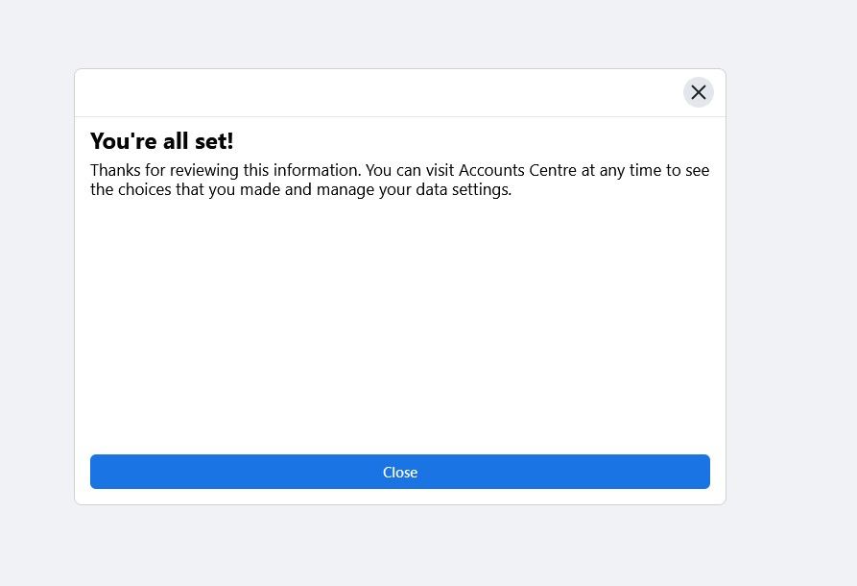Click the grey page background right of the dialog
Image resolution: width=857 pixels, height=586 pixels.
coord(792,286)
